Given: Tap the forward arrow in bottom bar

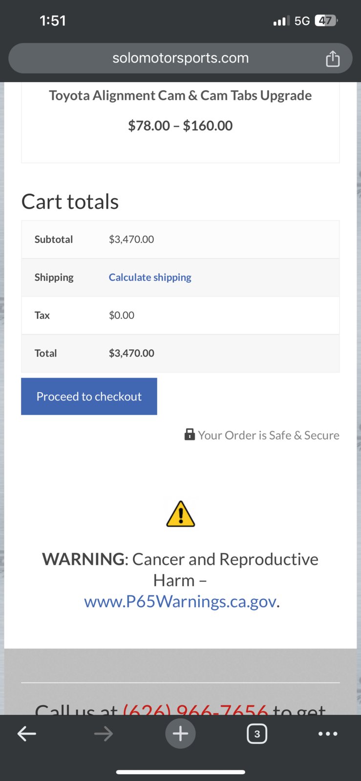Looking at the screenshot, I should 104,733.
